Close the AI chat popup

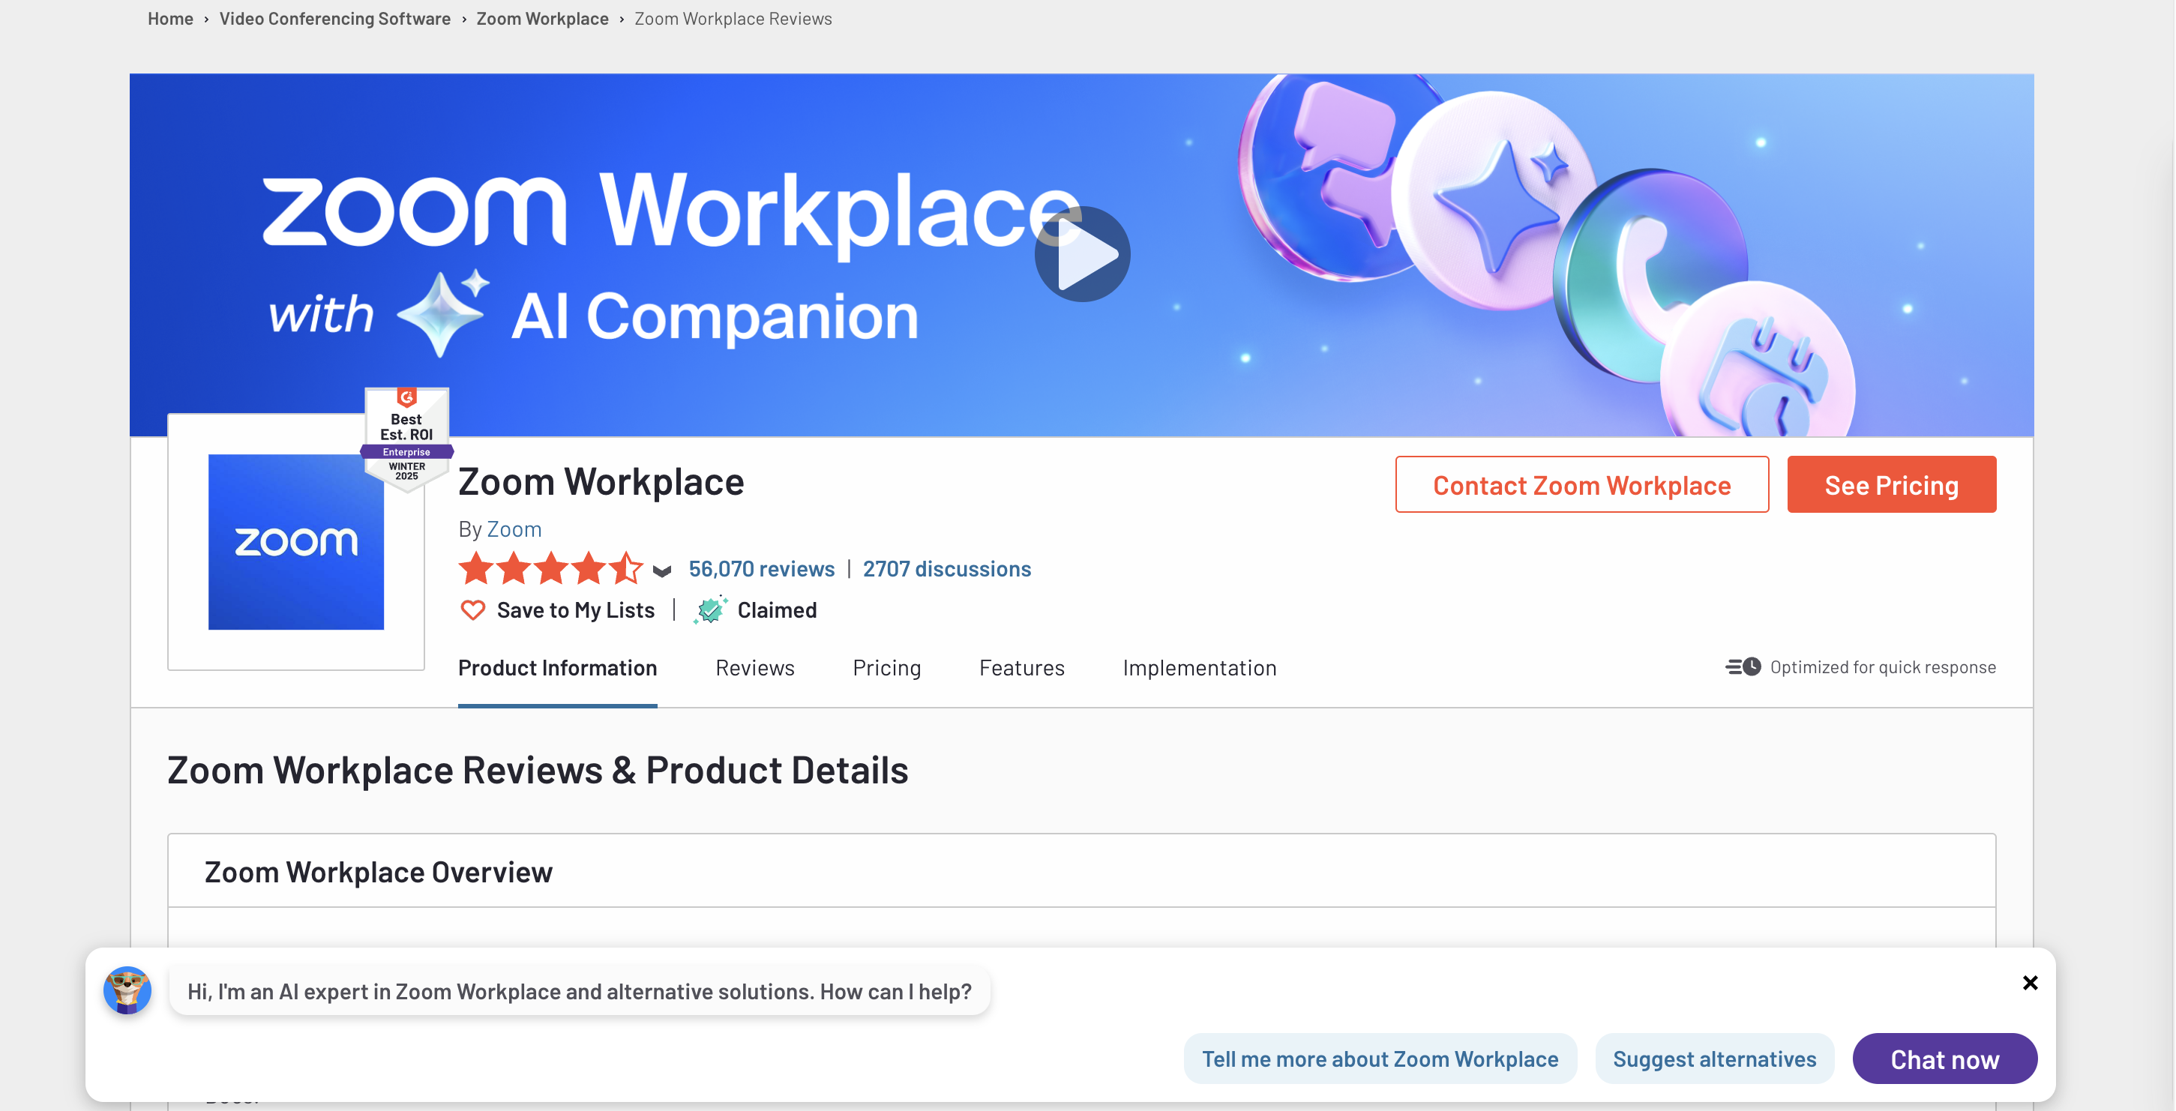coord(2030,983)
